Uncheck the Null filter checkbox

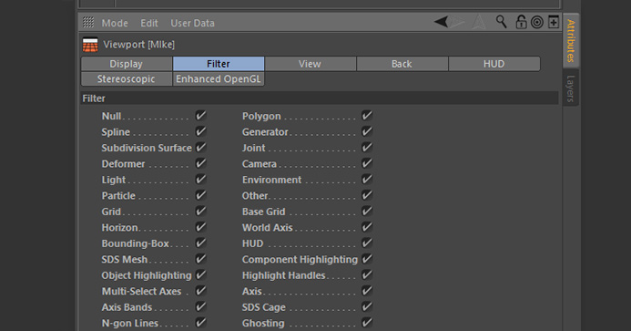[200, 116]
